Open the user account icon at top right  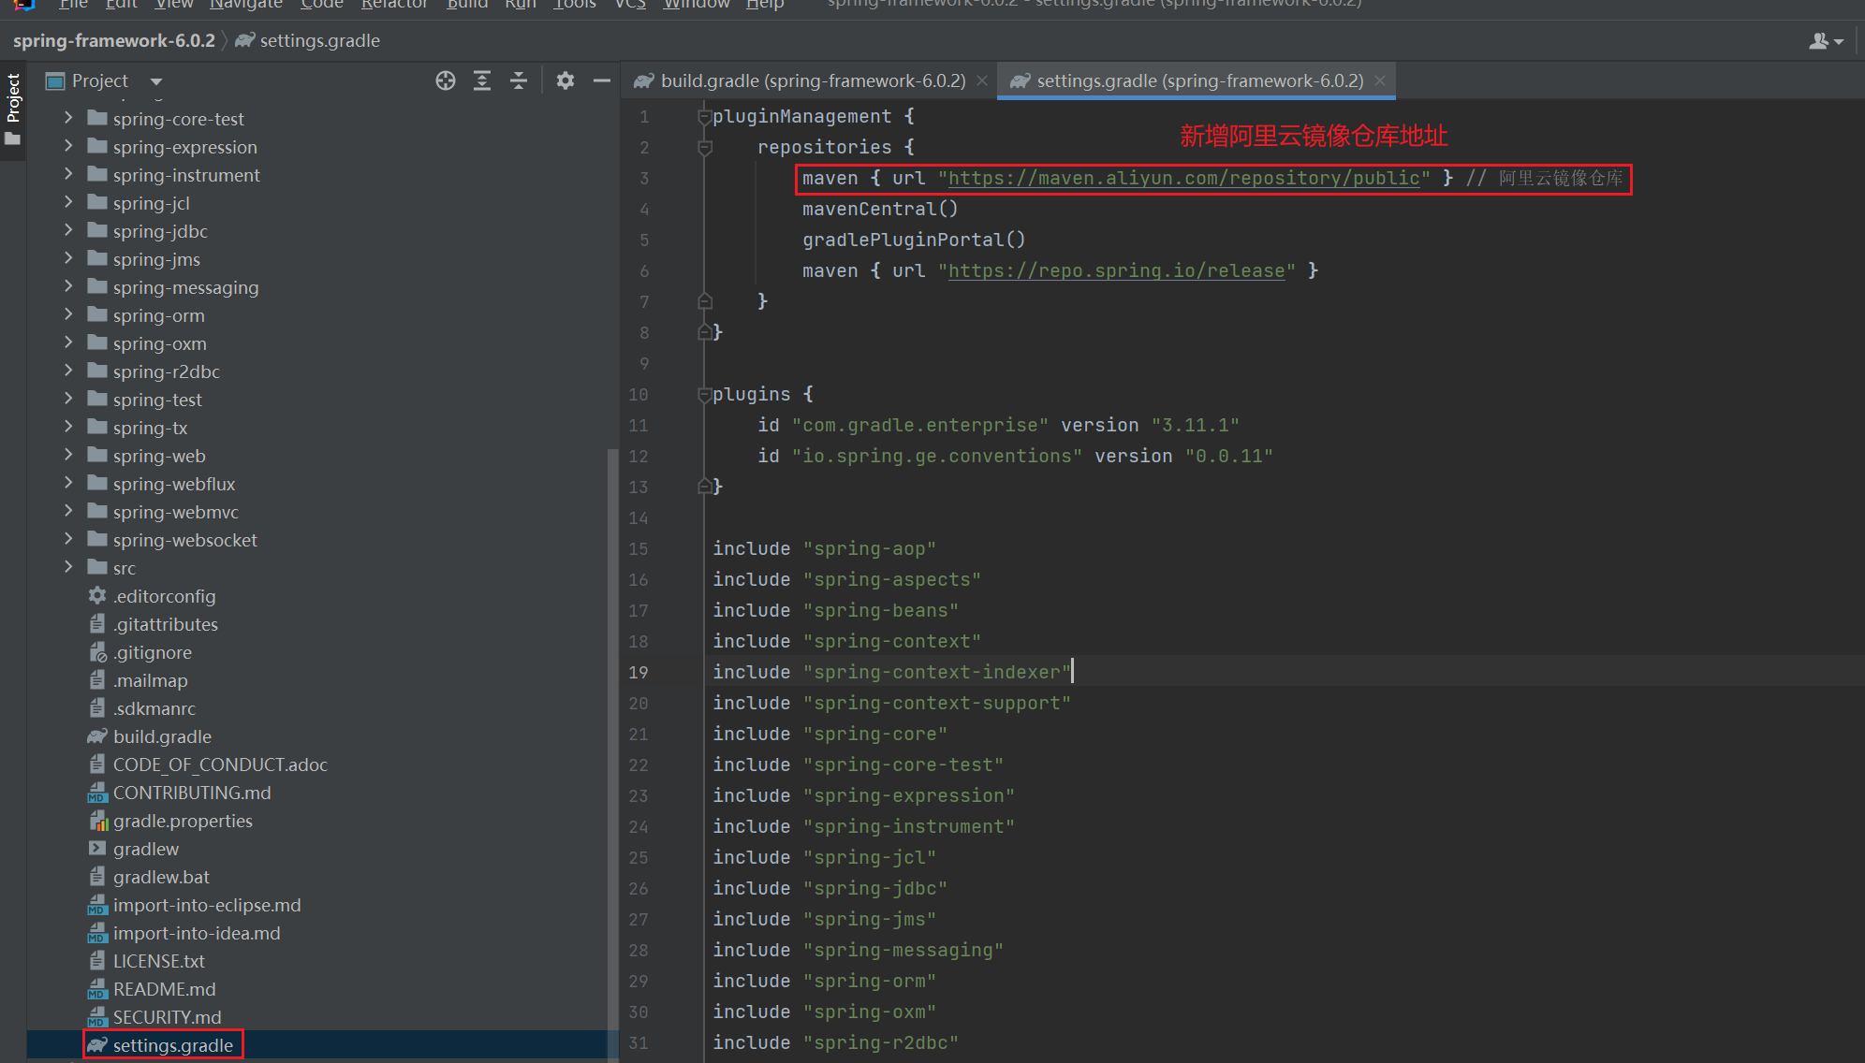tap(1826, 41)
